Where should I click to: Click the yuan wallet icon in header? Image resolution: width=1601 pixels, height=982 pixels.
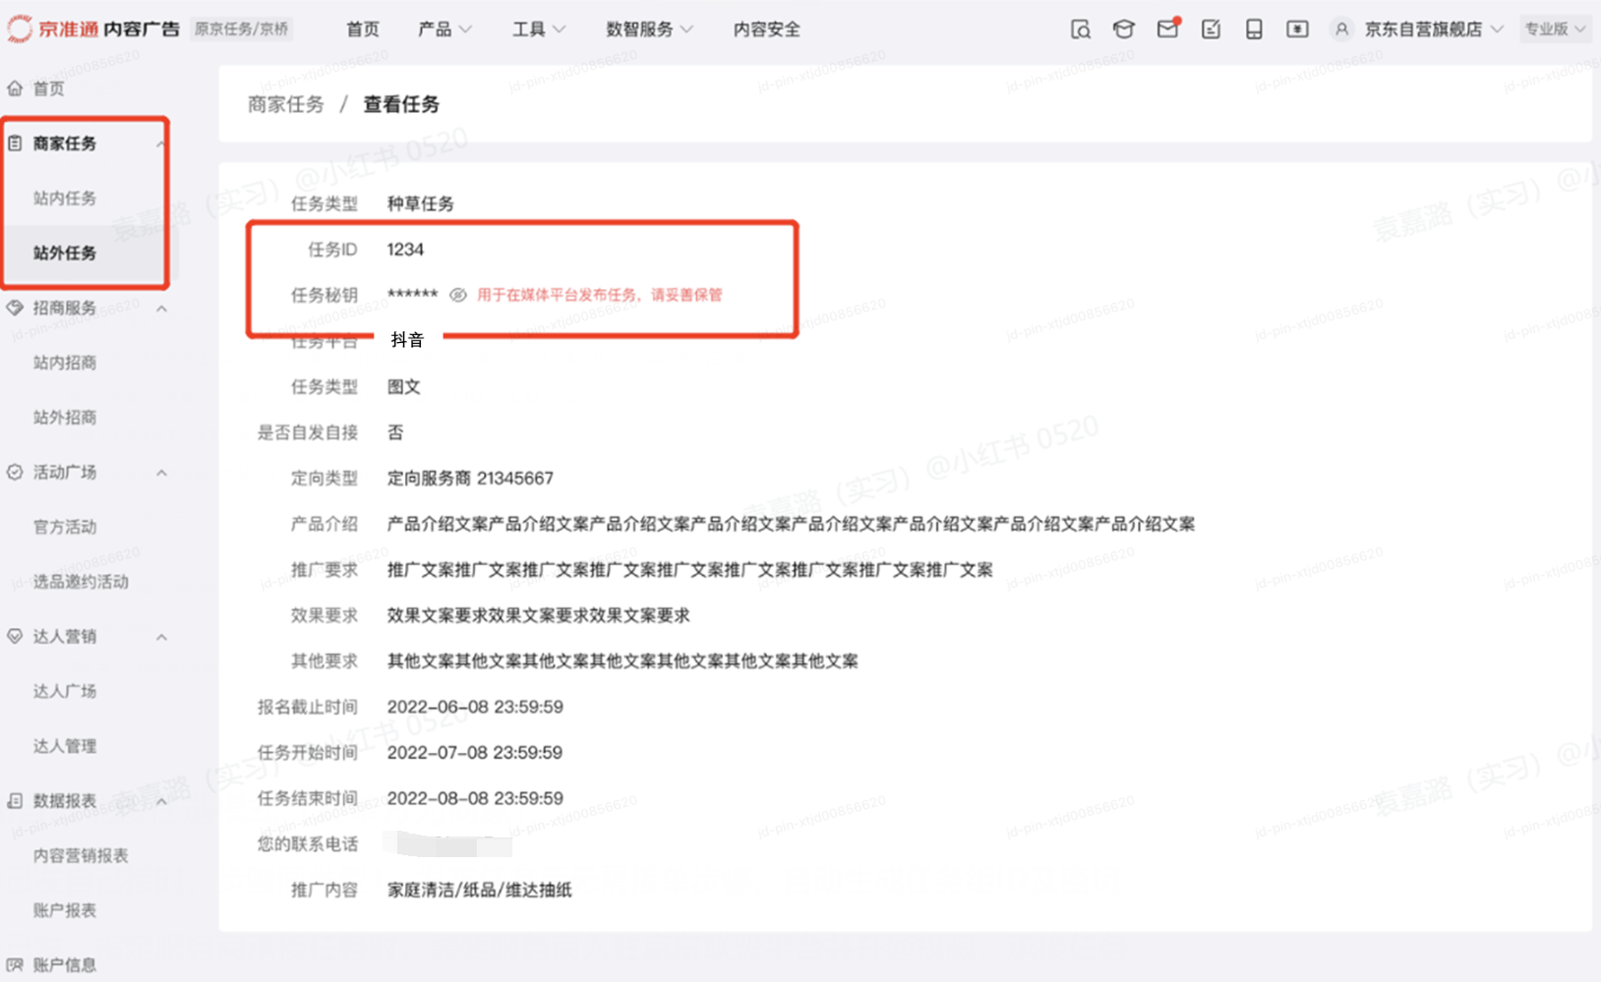(1297, 29)
